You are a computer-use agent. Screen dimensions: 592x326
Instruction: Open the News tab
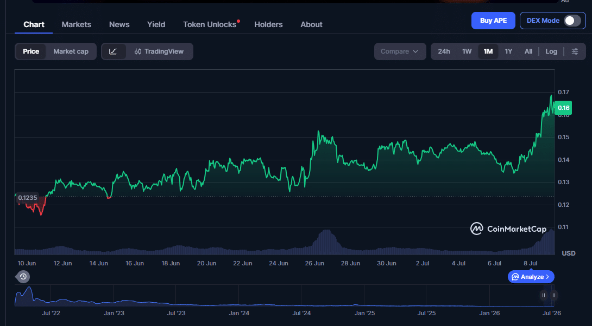119,24
